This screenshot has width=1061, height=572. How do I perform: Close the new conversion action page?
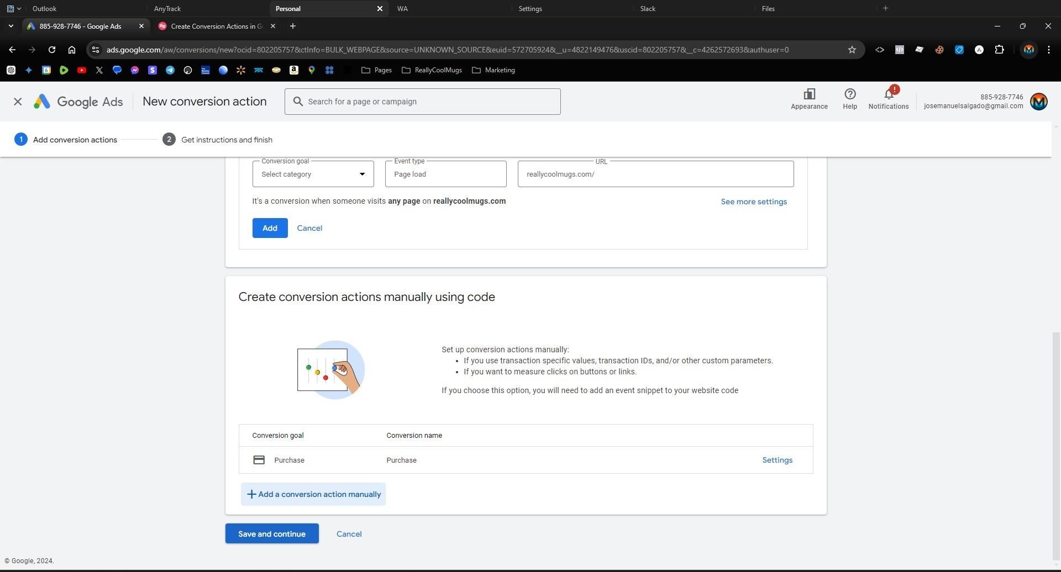pos(18,102)
